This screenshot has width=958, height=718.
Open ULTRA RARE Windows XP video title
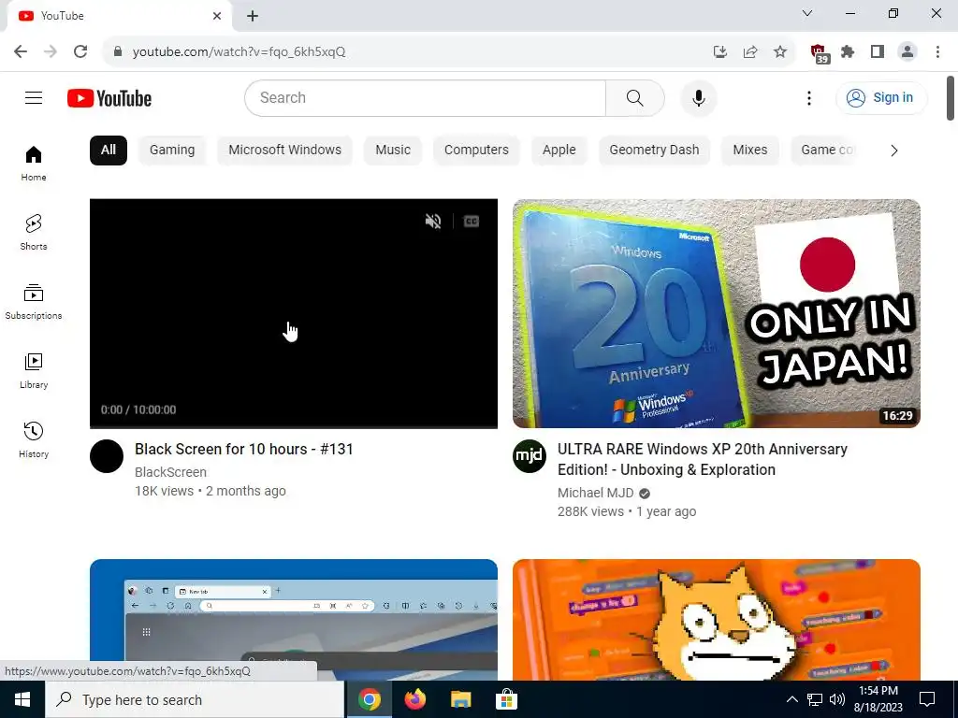coord(702,459)
